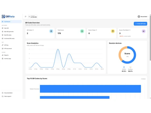The height and width of the screenshot is (113, 151).
Task: Click the API document book icon
Action: tap(3, 49)
